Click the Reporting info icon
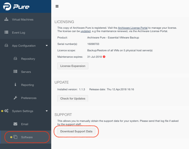 tap(15, 85)
